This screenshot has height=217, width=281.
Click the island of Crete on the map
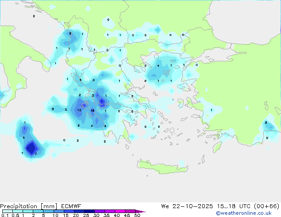(x=162, y=167)
